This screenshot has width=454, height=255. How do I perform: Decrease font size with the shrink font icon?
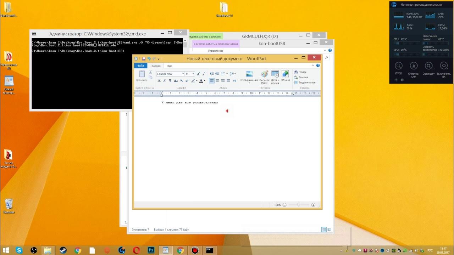point(204,74)
